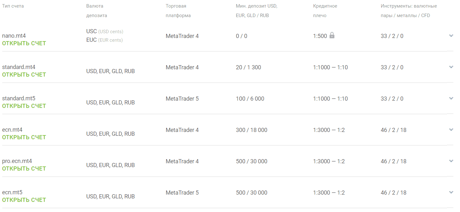Expand the ecn.mt5 row details chevron

click(x=451, y=192)
